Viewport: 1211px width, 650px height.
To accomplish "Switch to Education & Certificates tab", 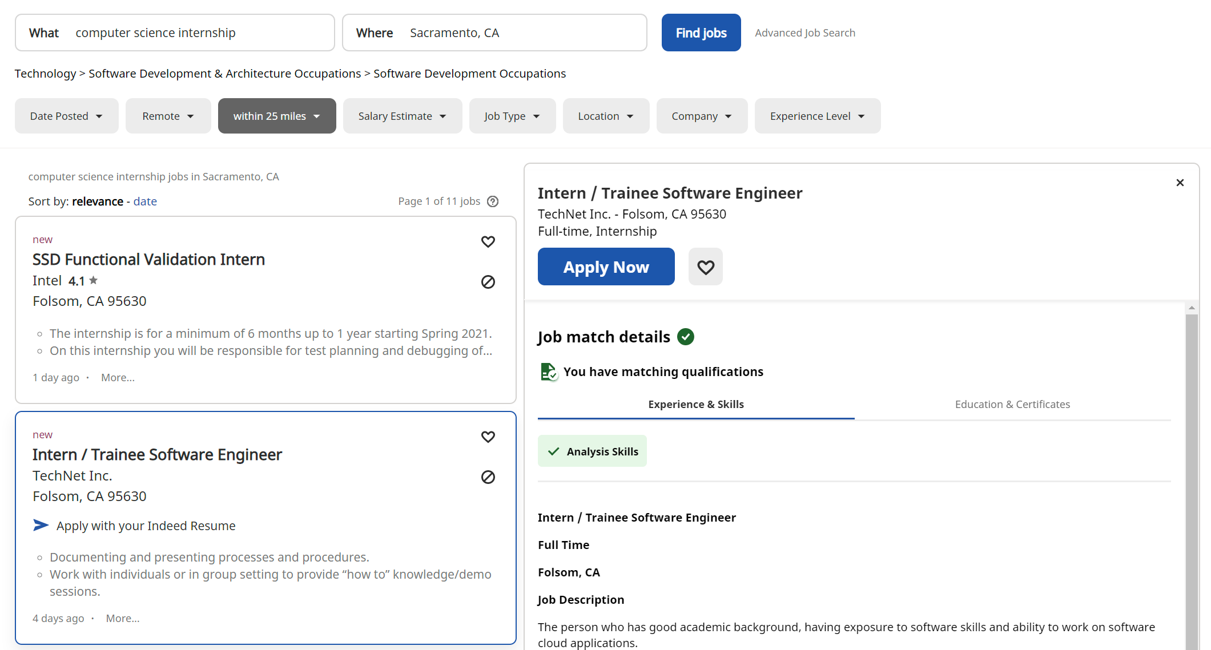I will tap(1012, 404).
